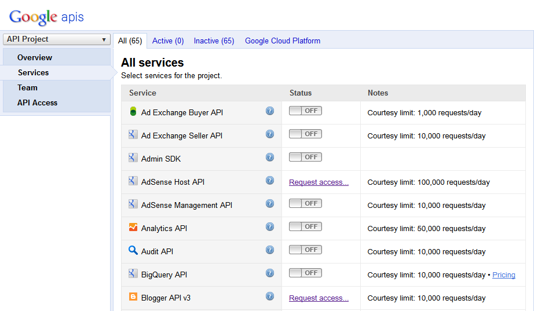Open Team in the sidebar
Image resolution: width=534 pixels, height=311 pixels.
(x=28, y=87)
